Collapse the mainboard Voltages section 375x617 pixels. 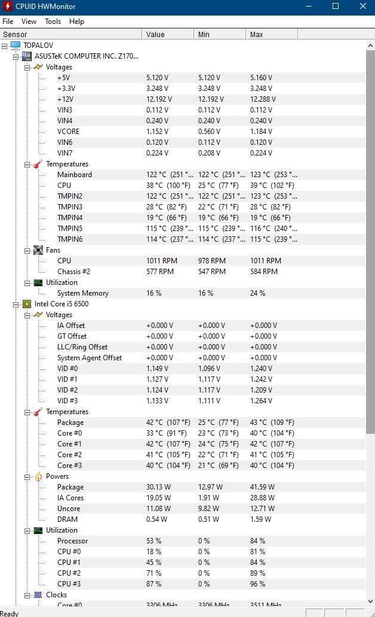27,68
